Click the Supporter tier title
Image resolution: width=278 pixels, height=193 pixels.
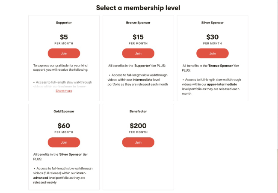pos(64,23)
